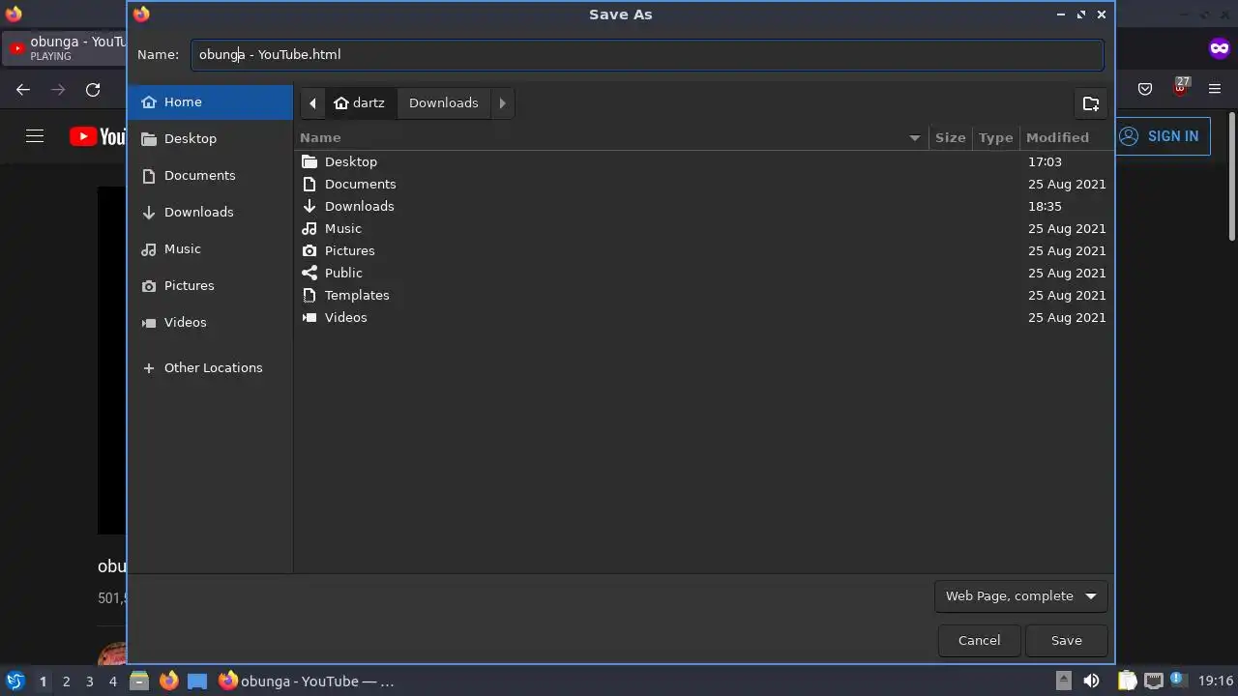Select Home in the sidebar
1238x696 pixels.
tap(210, 101)
